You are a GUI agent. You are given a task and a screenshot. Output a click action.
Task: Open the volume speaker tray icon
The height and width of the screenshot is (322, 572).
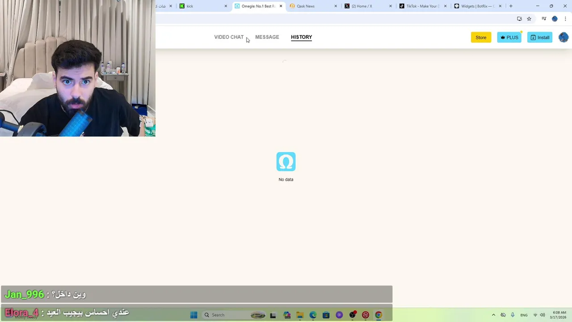[543, 315]
